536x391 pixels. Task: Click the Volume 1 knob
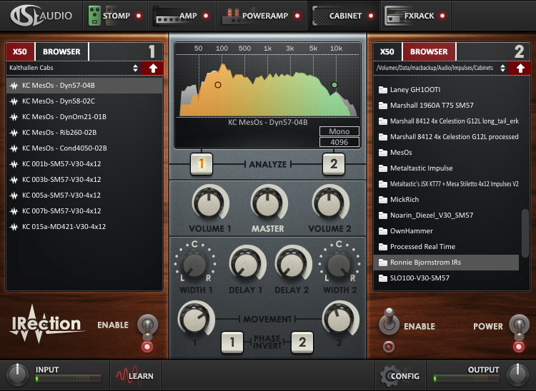[209, 203]
